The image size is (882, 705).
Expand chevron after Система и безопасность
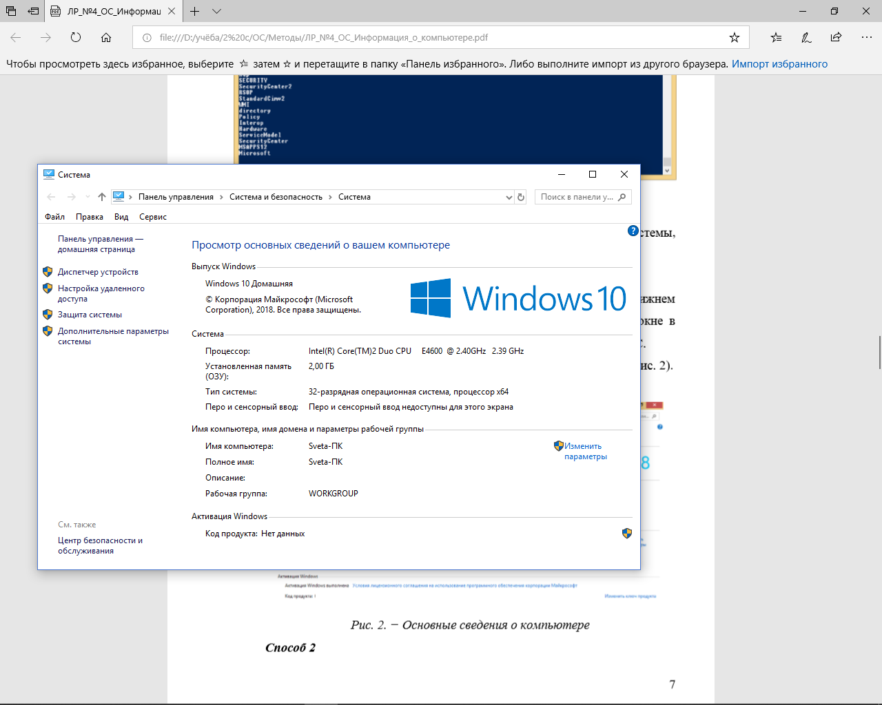[330, 198]
